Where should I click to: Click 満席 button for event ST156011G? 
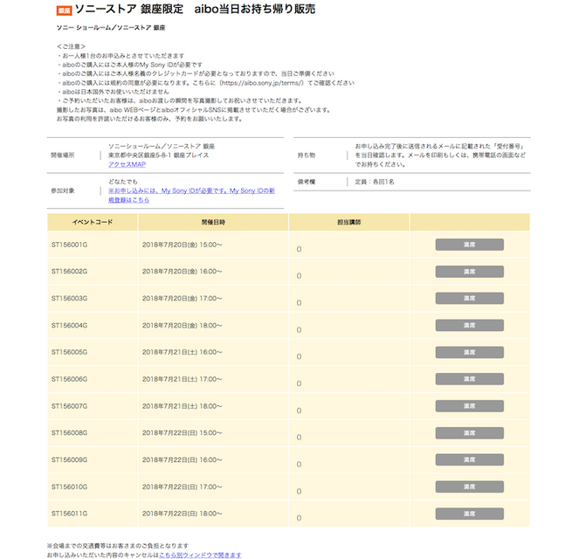coord(469,514)
